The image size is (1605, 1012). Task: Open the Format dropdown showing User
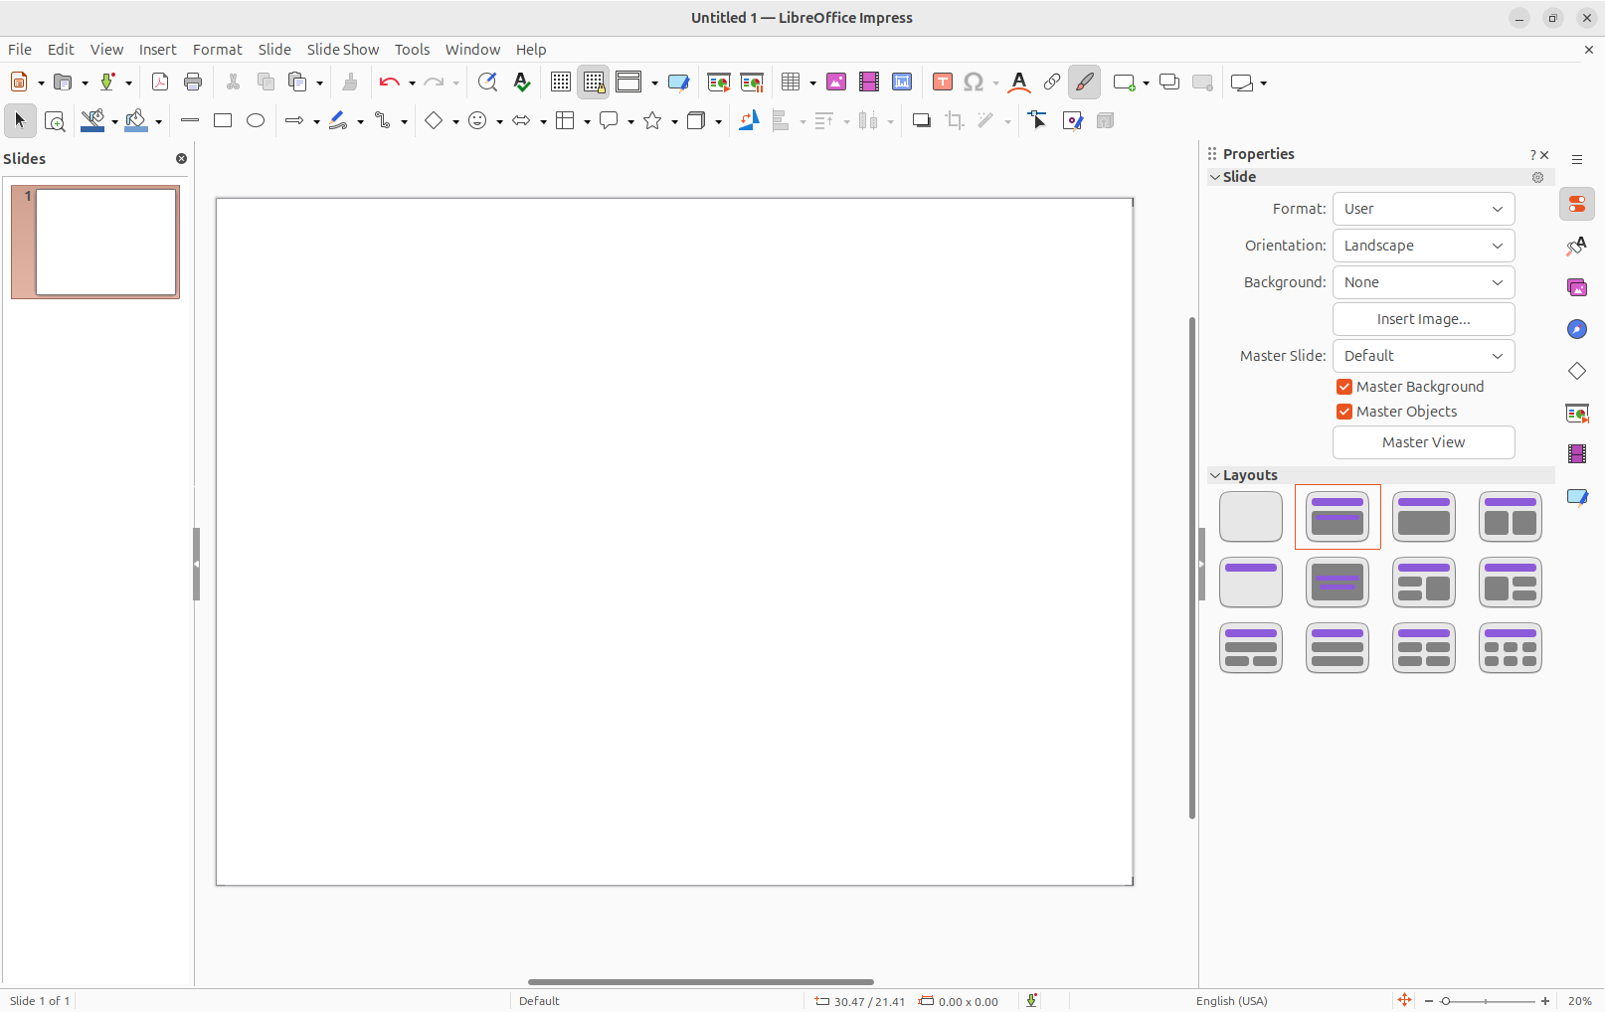1423,209
